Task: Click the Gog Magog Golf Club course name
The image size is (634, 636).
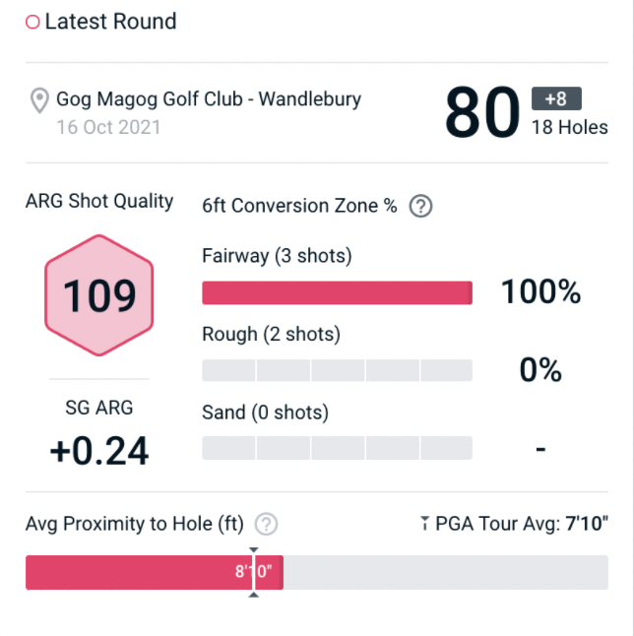Action: click(x=208, y=99)
